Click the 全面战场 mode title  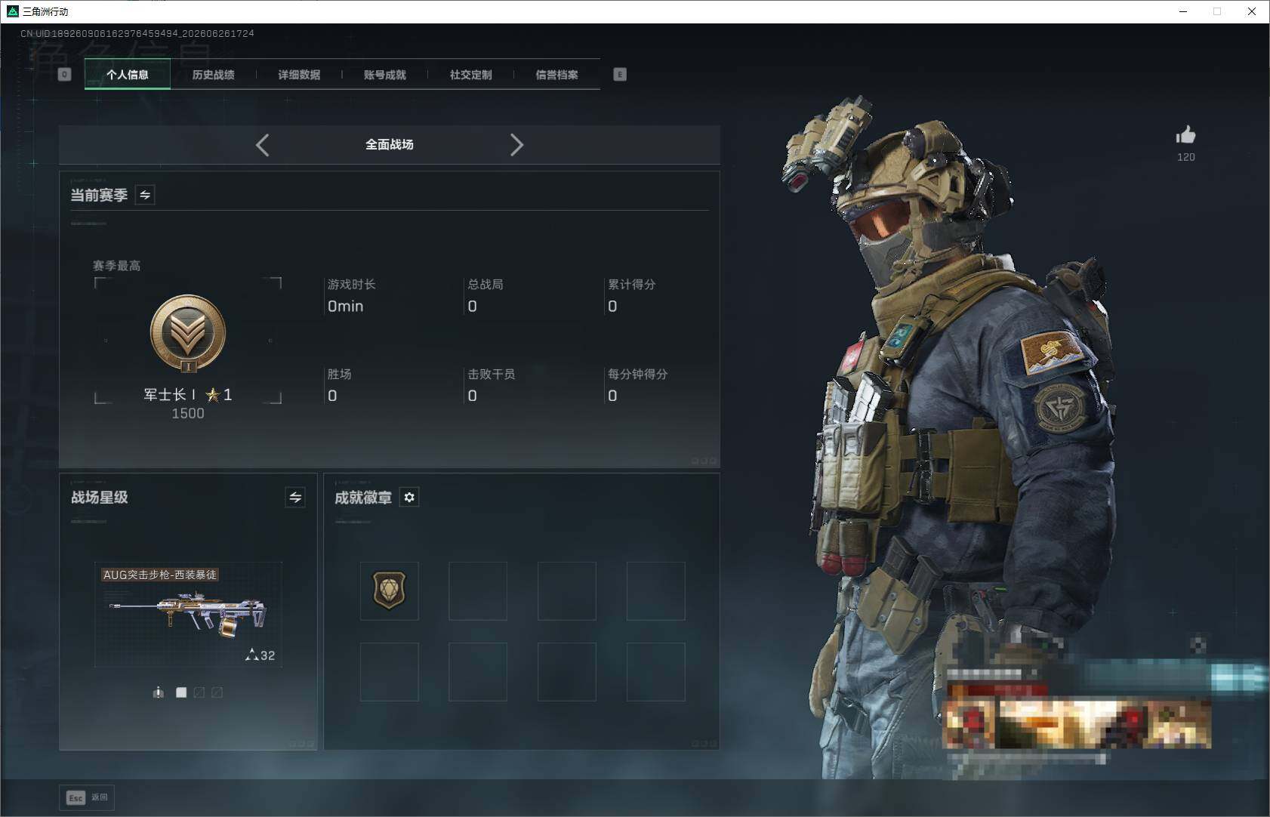pos(390,144)
